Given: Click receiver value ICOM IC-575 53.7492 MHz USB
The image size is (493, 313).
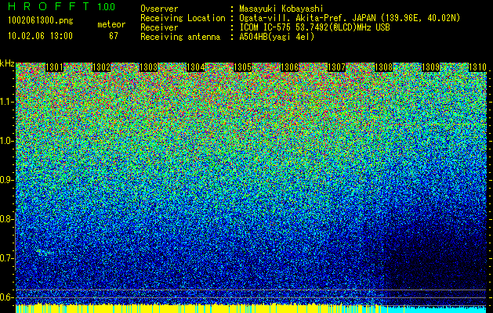Looking at the screenshot, I should 314,27.
